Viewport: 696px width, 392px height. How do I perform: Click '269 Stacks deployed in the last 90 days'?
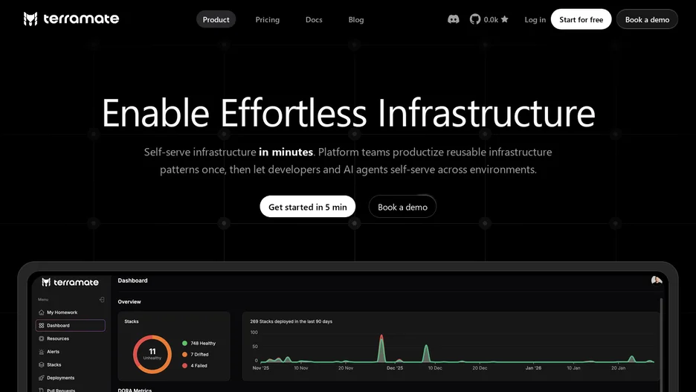click(x=291, y=321)
